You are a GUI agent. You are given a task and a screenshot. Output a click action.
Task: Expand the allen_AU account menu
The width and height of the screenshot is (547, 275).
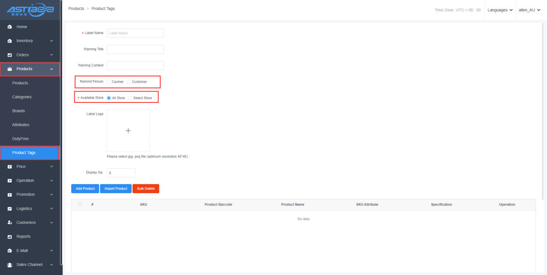point(529,10)
